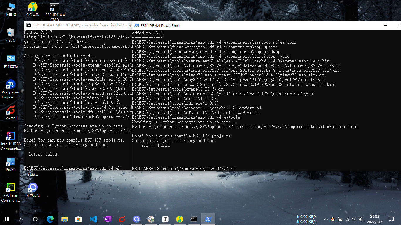Image resolution: width=401 pixels, height=225 pixels.
Task: Open the notification action center
Action: click(x=391, y=219)
